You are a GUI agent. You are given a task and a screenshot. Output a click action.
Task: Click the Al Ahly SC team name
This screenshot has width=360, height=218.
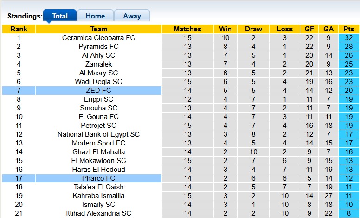pyautogui.click(x=98, y=55)
